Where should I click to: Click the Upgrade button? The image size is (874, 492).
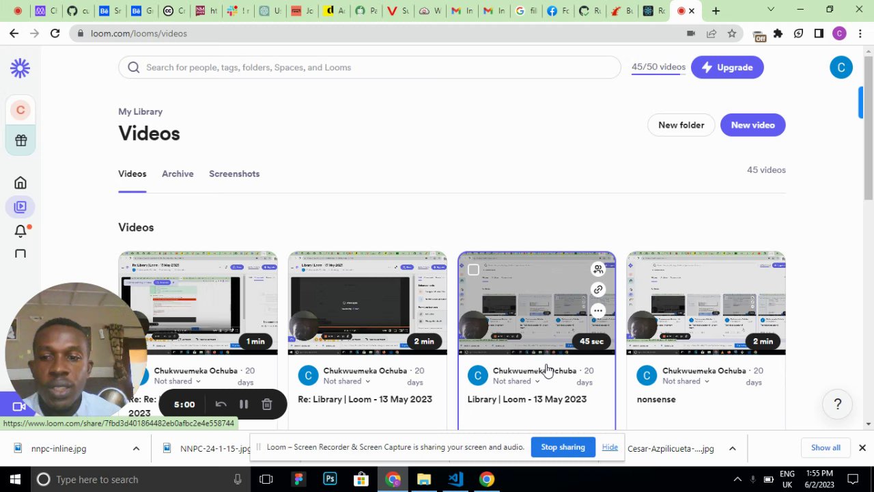(727, 67)
